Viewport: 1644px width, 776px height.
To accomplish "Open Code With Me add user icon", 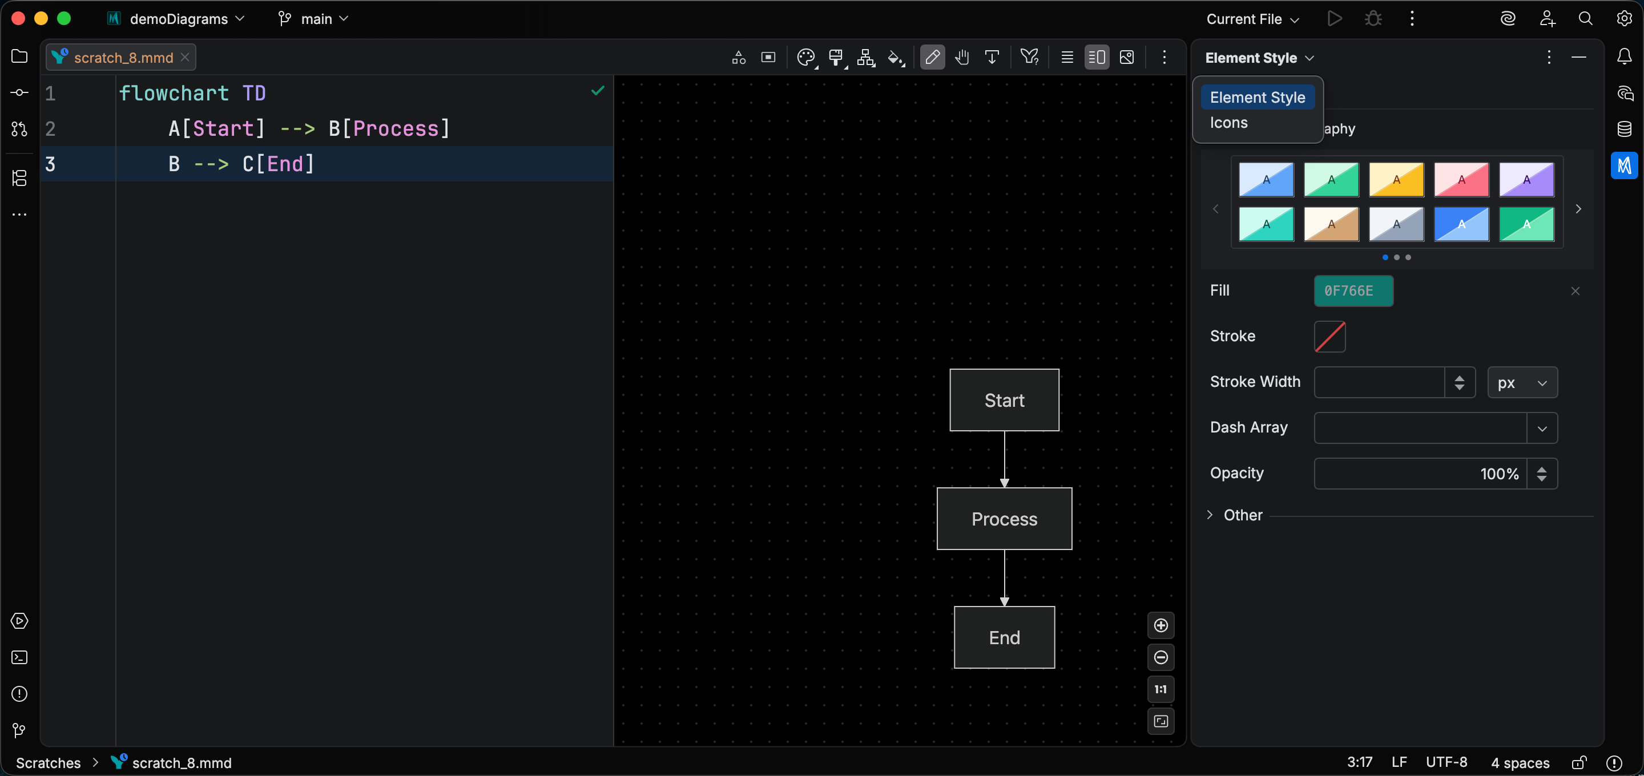I will (1547, 18).
